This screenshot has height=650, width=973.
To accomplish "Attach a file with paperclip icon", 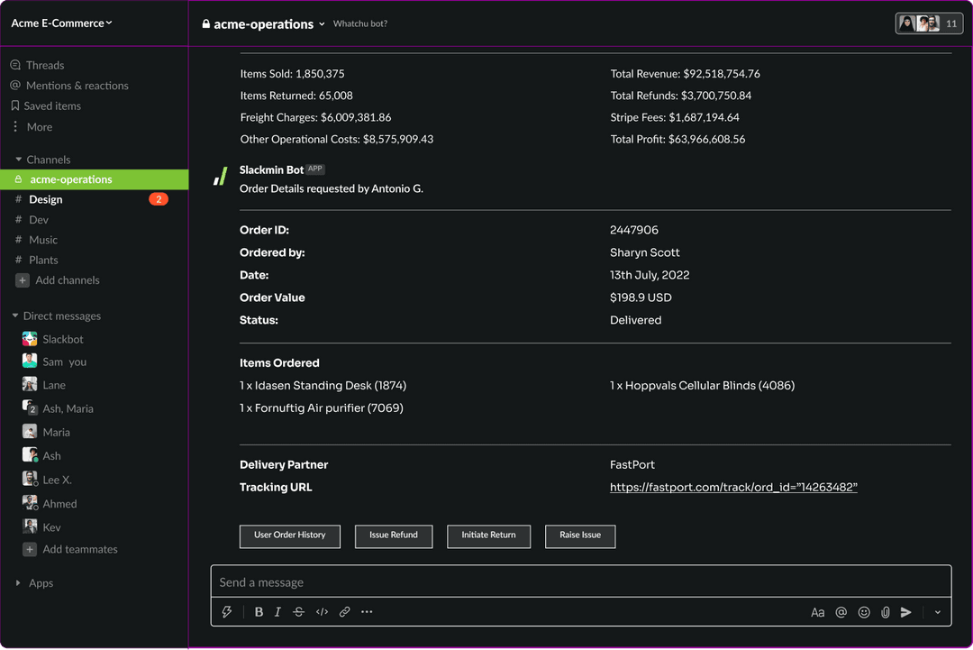I will [886, 612].
